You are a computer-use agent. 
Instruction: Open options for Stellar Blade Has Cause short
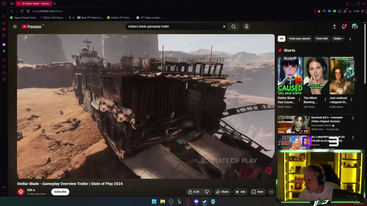coord(299,99)
